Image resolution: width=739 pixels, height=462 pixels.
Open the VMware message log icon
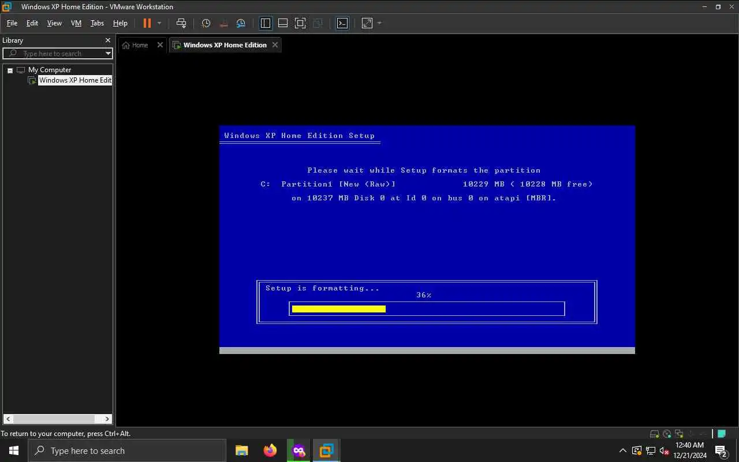pyautogui.click(x=721, y=434)
